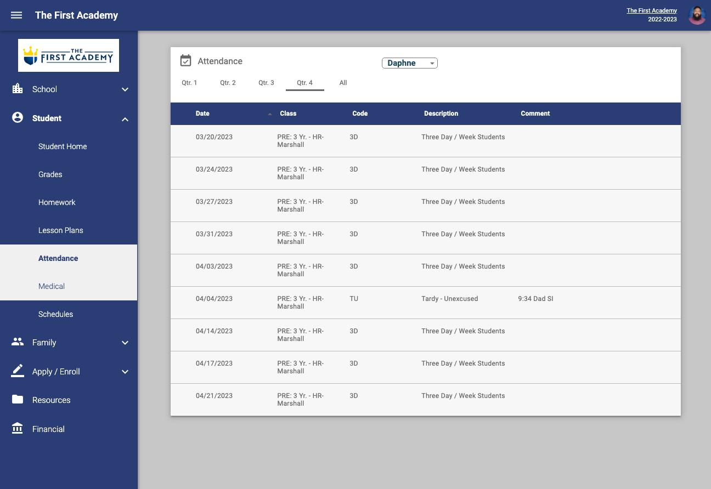Select the Qtr. 4 tab
Screen dimensions: 711x489
pos(304,83)
